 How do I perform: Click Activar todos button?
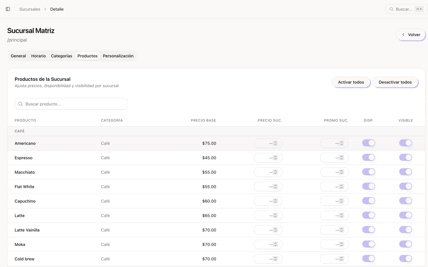(x=351, y=82)
